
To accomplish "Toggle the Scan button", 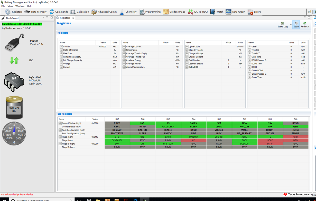I will 296,25.
